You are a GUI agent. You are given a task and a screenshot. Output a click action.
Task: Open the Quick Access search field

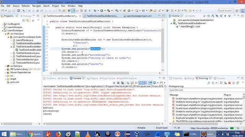(225, 11)
